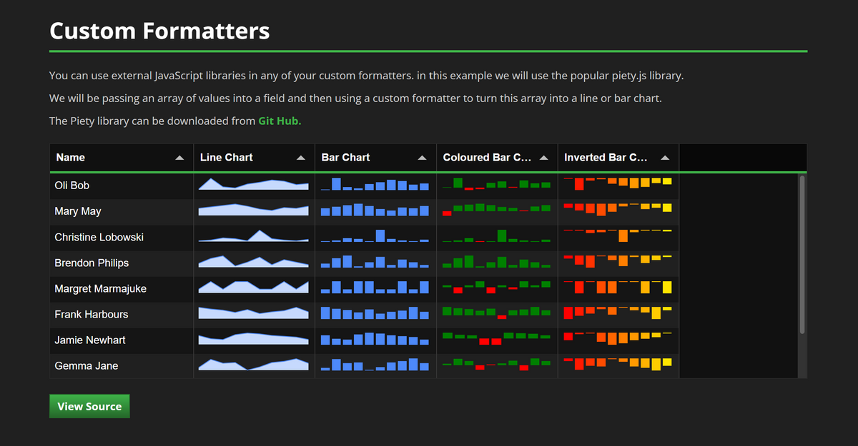Image resolution: width=858 pixels, height=446 pixels.
Task: Click Bar Chart sort arrow
Action: point(423,158)
